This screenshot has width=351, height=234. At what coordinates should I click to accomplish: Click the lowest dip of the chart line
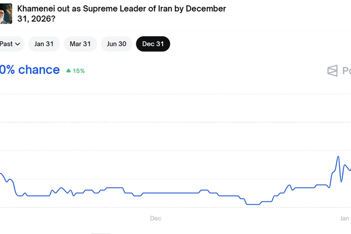(x=253, y=204)
